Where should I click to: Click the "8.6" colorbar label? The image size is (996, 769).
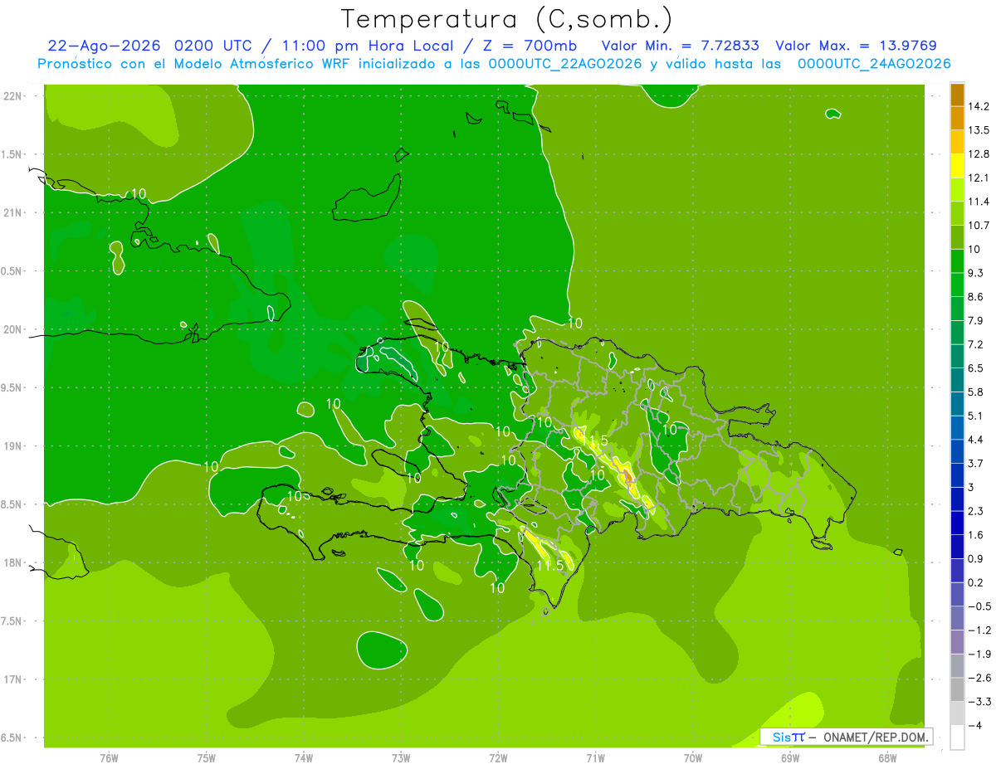click(x=975, y=296)
